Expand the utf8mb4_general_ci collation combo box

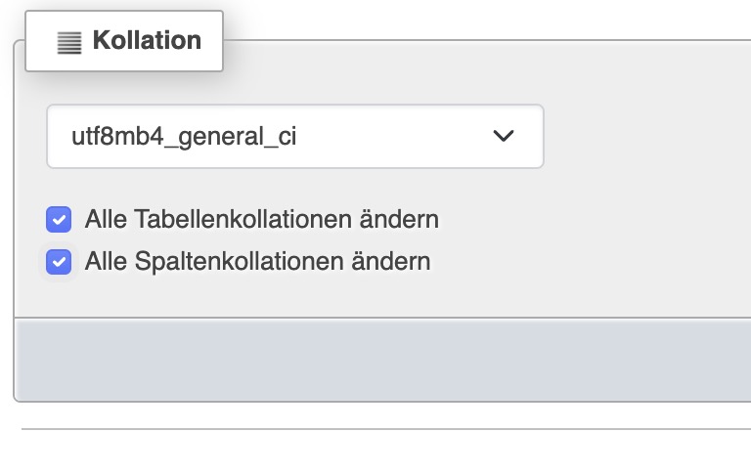tap(295, 136)
